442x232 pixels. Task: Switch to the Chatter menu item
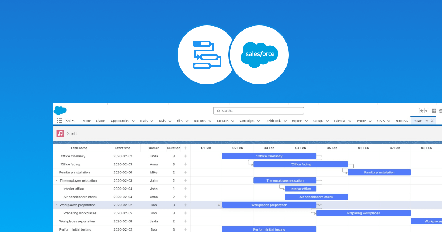[x=101, y=121]
